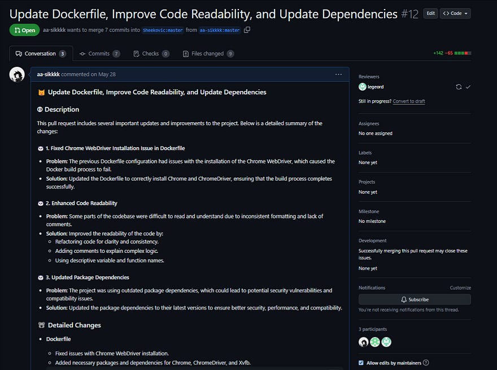
Task: Click the Development sidebar heading
Action: (372, 241)
